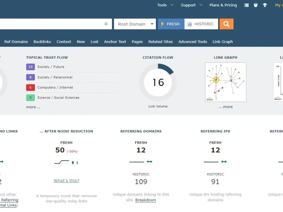Open the Pages tab
This screenshot has height=212, width=283.
[137, 42]
